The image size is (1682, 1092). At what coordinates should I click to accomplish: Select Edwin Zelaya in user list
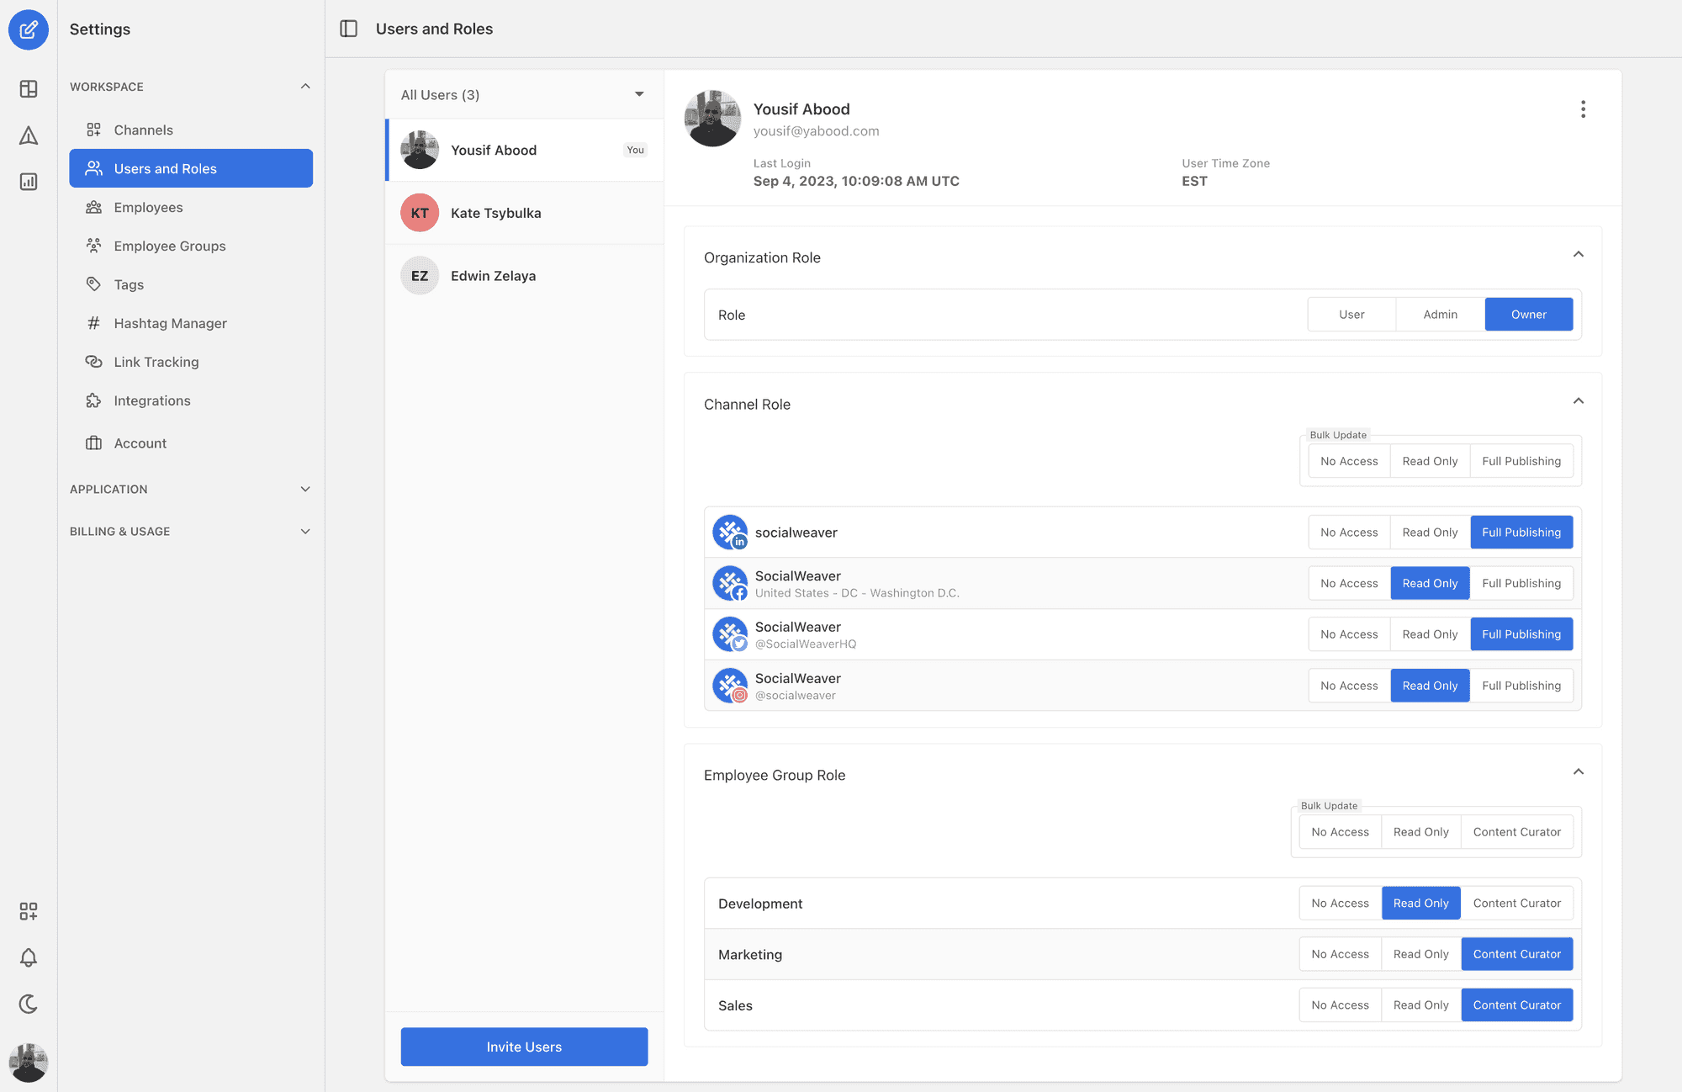click(524, 276)
